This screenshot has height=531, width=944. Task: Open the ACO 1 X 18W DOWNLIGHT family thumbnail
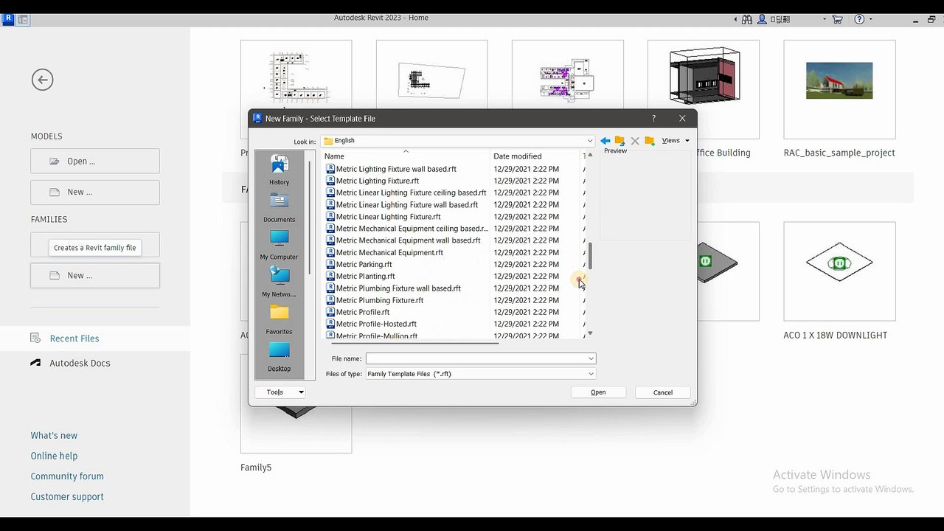[x=839, y=271]
